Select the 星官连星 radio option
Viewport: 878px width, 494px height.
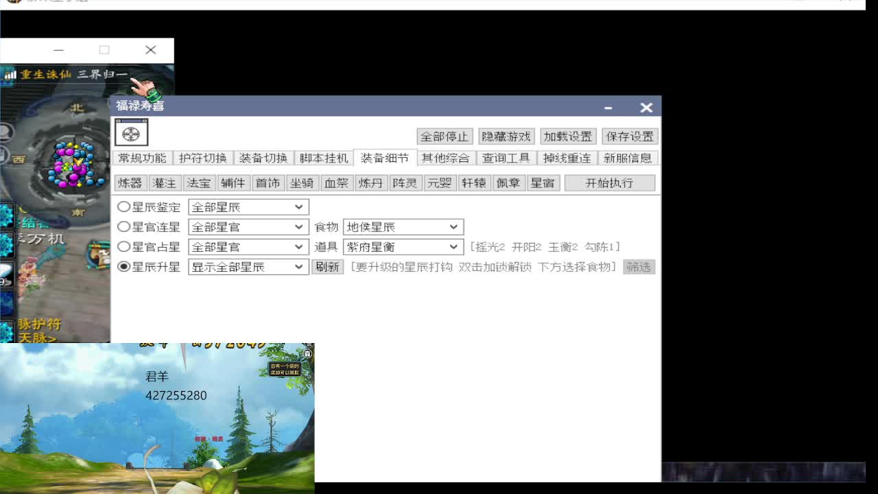point(124,226)
